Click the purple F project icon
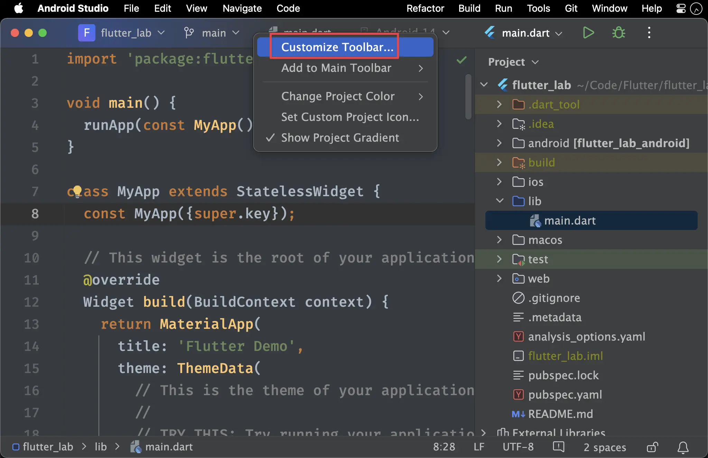 [86, 33]
